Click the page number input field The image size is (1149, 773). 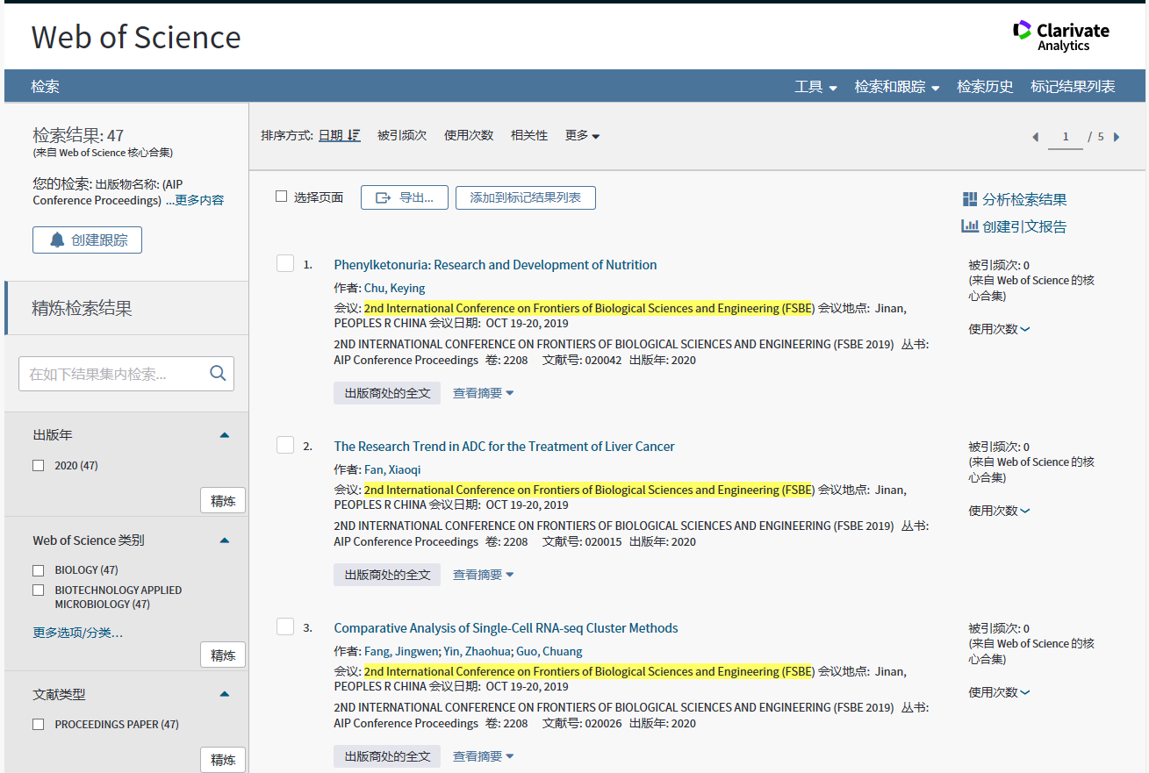(x=1066, y=137)
